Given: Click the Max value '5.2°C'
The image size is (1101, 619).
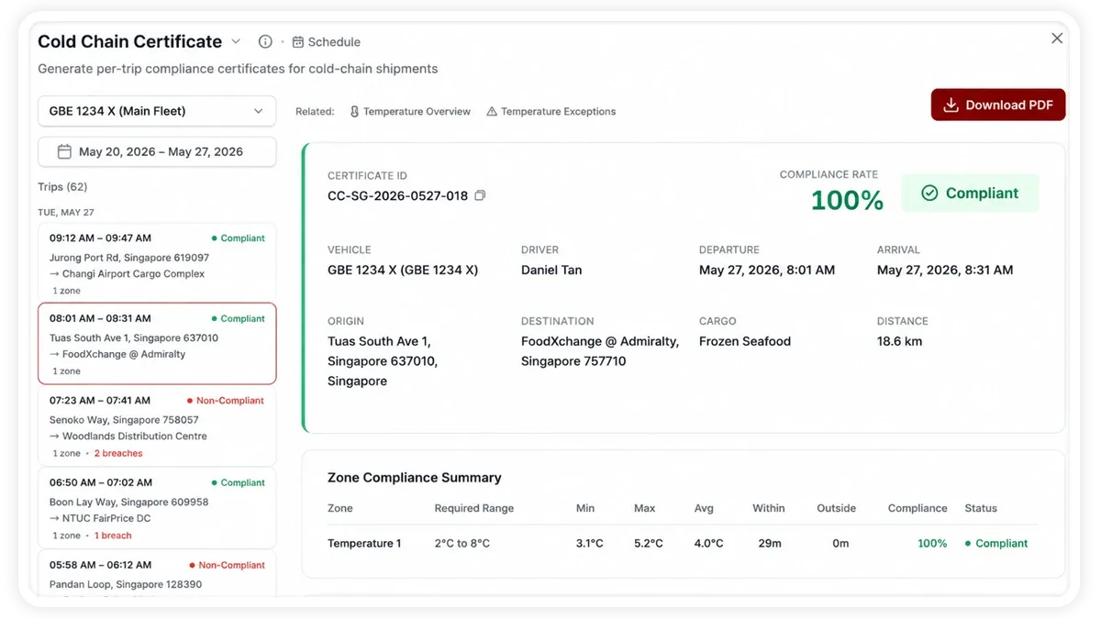Looking at the screenshot, I should [x=648, y=543].
